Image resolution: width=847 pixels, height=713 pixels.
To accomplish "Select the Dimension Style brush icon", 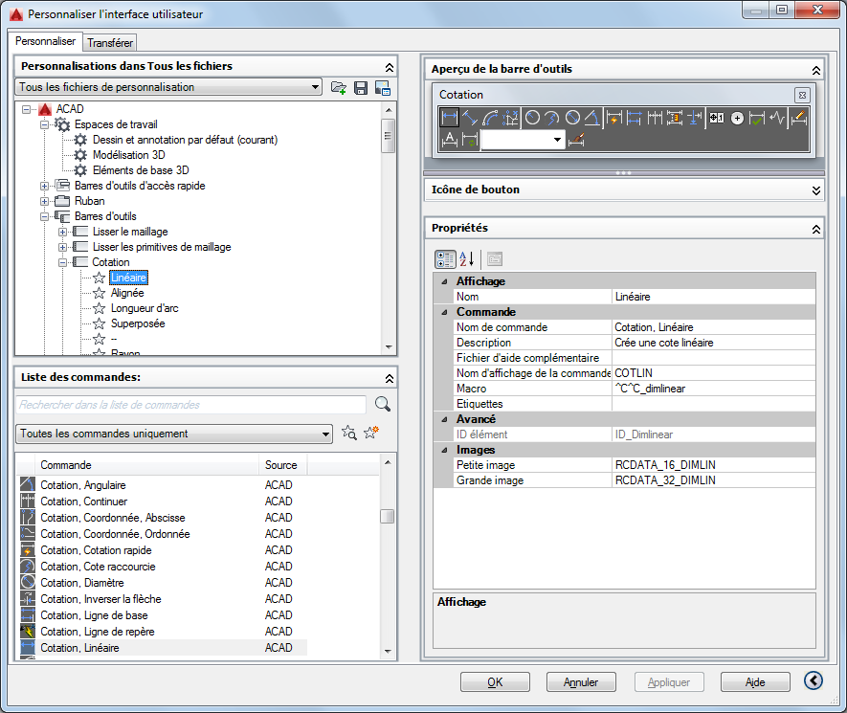I will pos(576,140).
